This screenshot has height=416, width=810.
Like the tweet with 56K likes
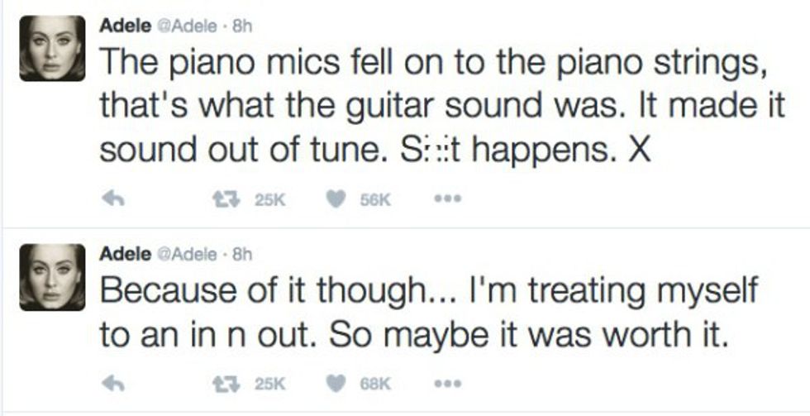tap(338, 199)
